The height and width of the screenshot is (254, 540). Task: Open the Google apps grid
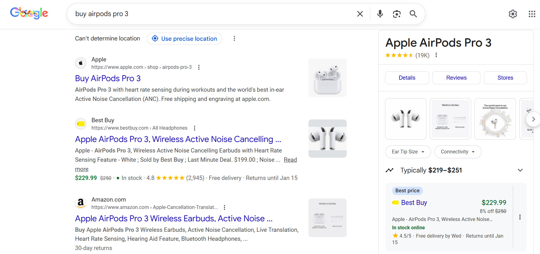tap(532, 14)
